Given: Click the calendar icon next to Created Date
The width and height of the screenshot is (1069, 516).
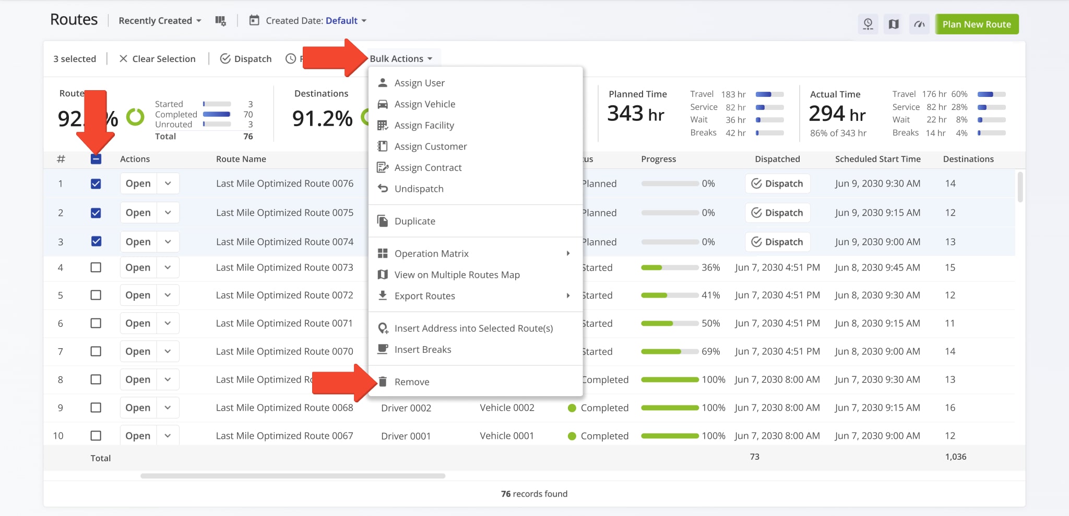Looking at the screenshot, I should pos(254,21).
